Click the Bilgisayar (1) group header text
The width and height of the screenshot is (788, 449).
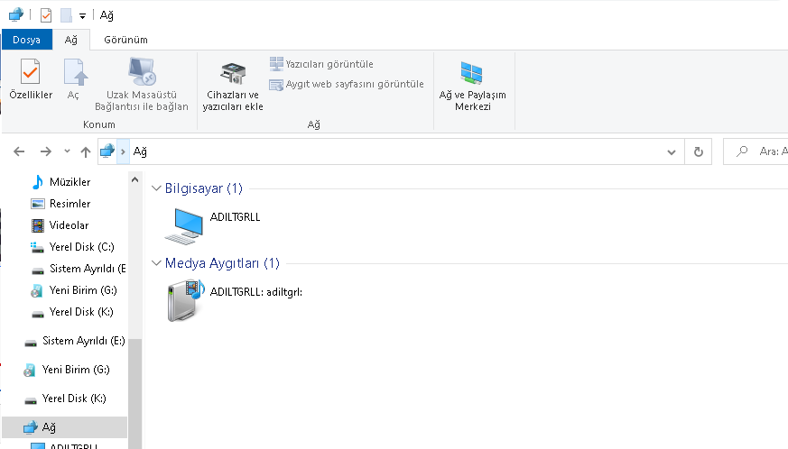click(203, 188)
